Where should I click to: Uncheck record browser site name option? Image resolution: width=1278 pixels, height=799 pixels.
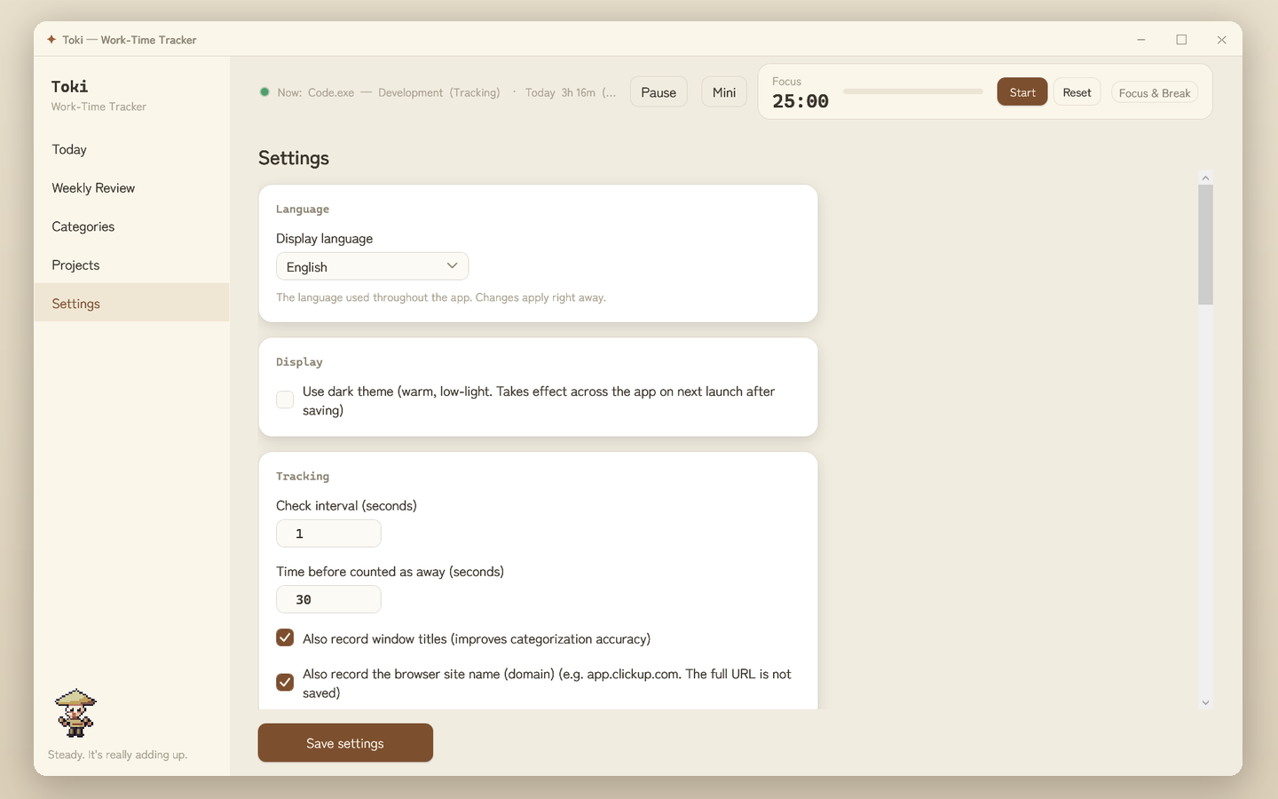(285, 683)
